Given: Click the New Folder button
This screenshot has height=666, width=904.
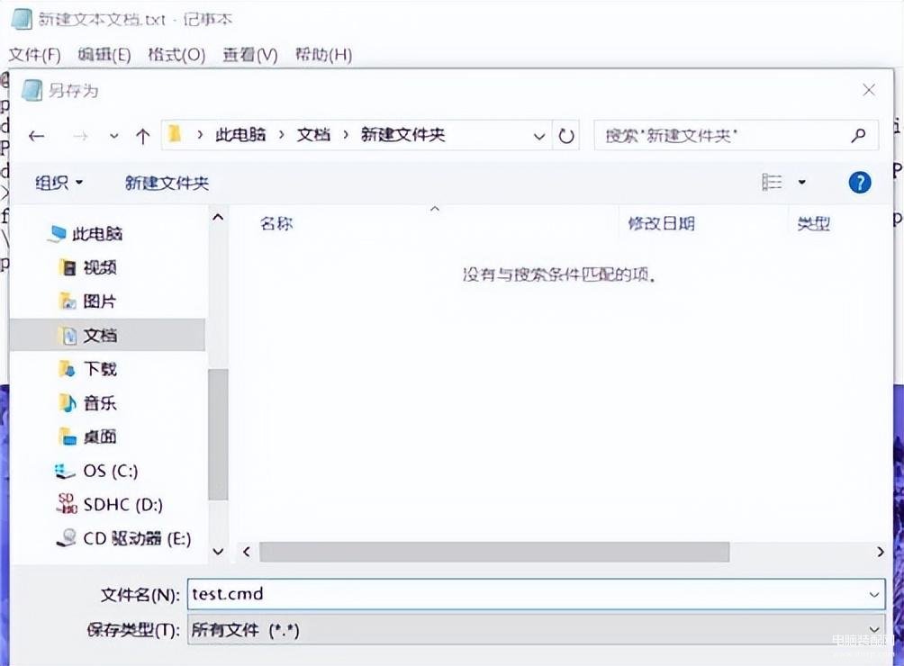Looking at the screenshot, I should tap(167, 183).
